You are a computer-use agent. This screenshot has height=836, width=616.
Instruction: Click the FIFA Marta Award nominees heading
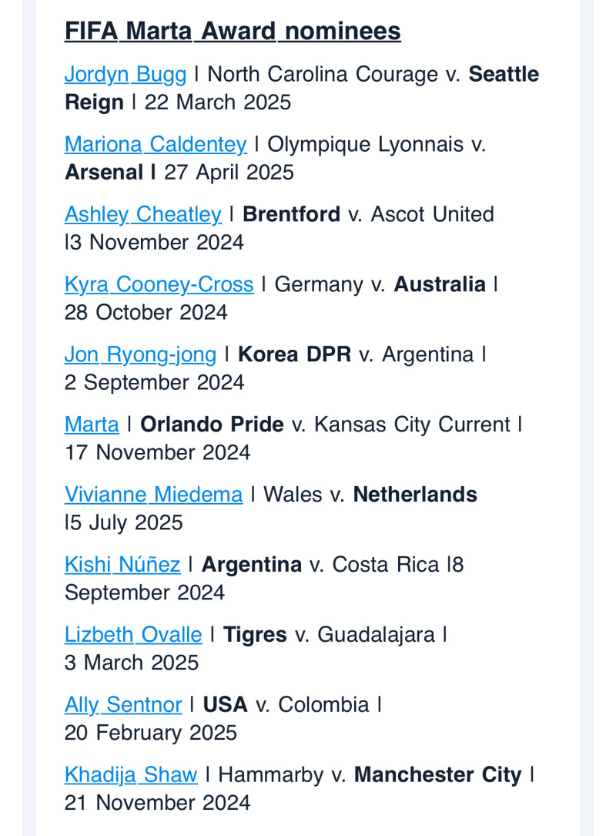pos(233,32)
